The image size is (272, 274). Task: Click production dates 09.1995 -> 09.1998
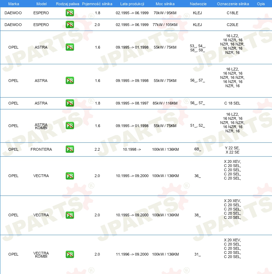click(x=132, y=81)
